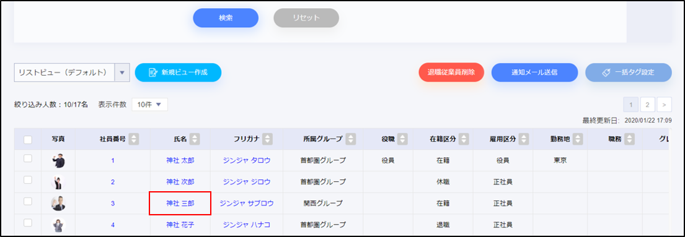The height and width of the screenshot is (237, 685).
Task: Open the 神社 太郎 name link
Action: 180,161
